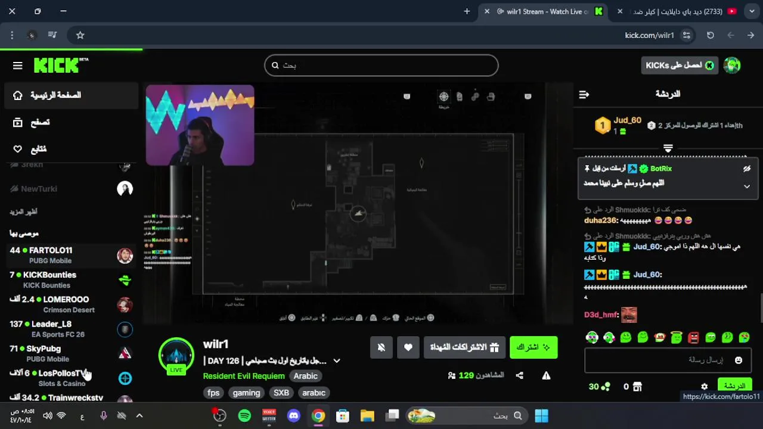Toggle microphone icon in system tray

(104, 416)
